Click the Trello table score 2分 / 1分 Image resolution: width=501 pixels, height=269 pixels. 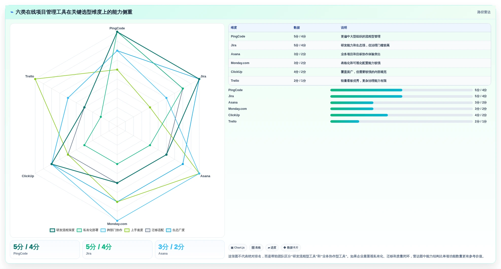(300, 81)
